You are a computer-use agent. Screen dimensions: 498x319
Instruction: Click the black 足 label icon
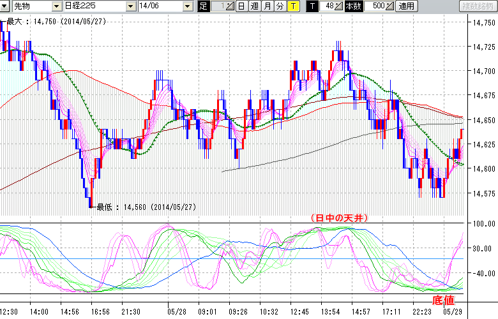204,6
